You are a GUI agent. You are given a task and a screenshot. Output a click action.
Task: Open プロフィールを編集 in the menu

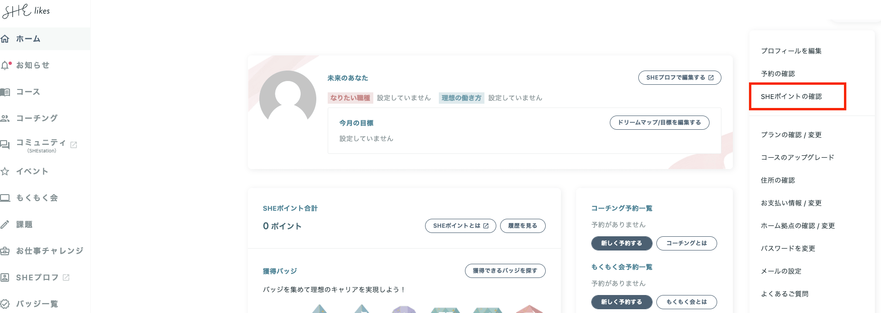coord(791,51)
